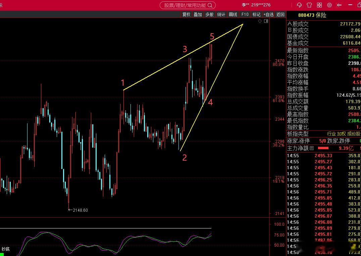Image resolution: width=361 pixels, height=256 pixels.
Task: Click the 最低指数 label
Action: tap(298, 121)
